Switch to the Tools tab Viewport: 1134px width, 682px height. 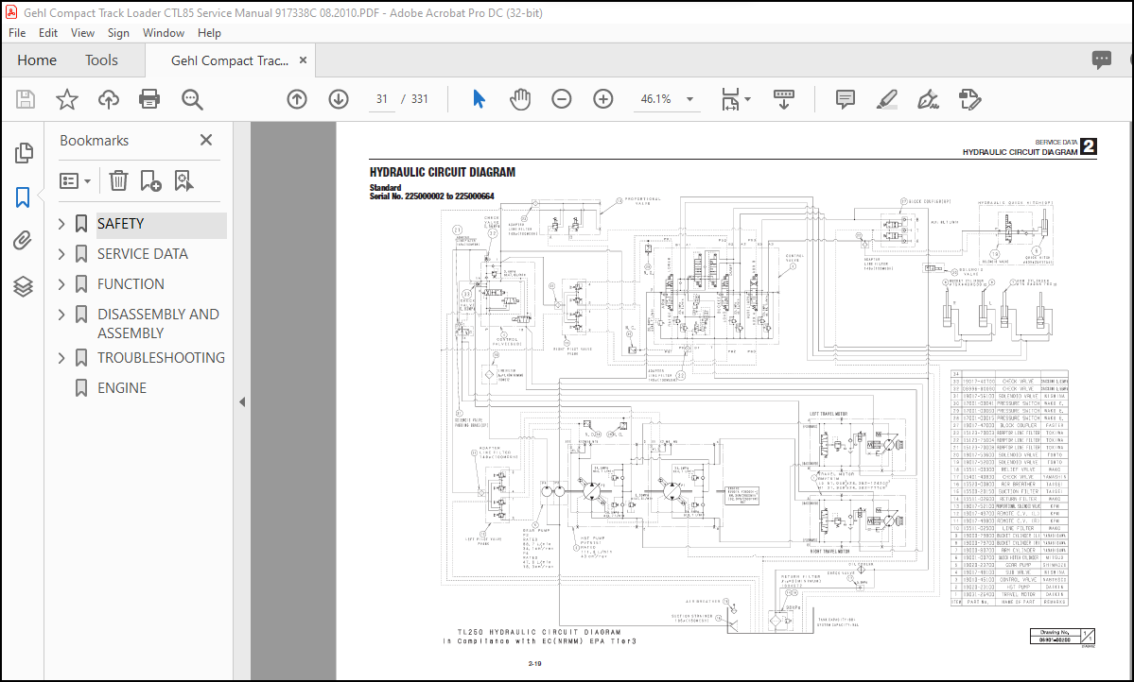click(101, 60)
